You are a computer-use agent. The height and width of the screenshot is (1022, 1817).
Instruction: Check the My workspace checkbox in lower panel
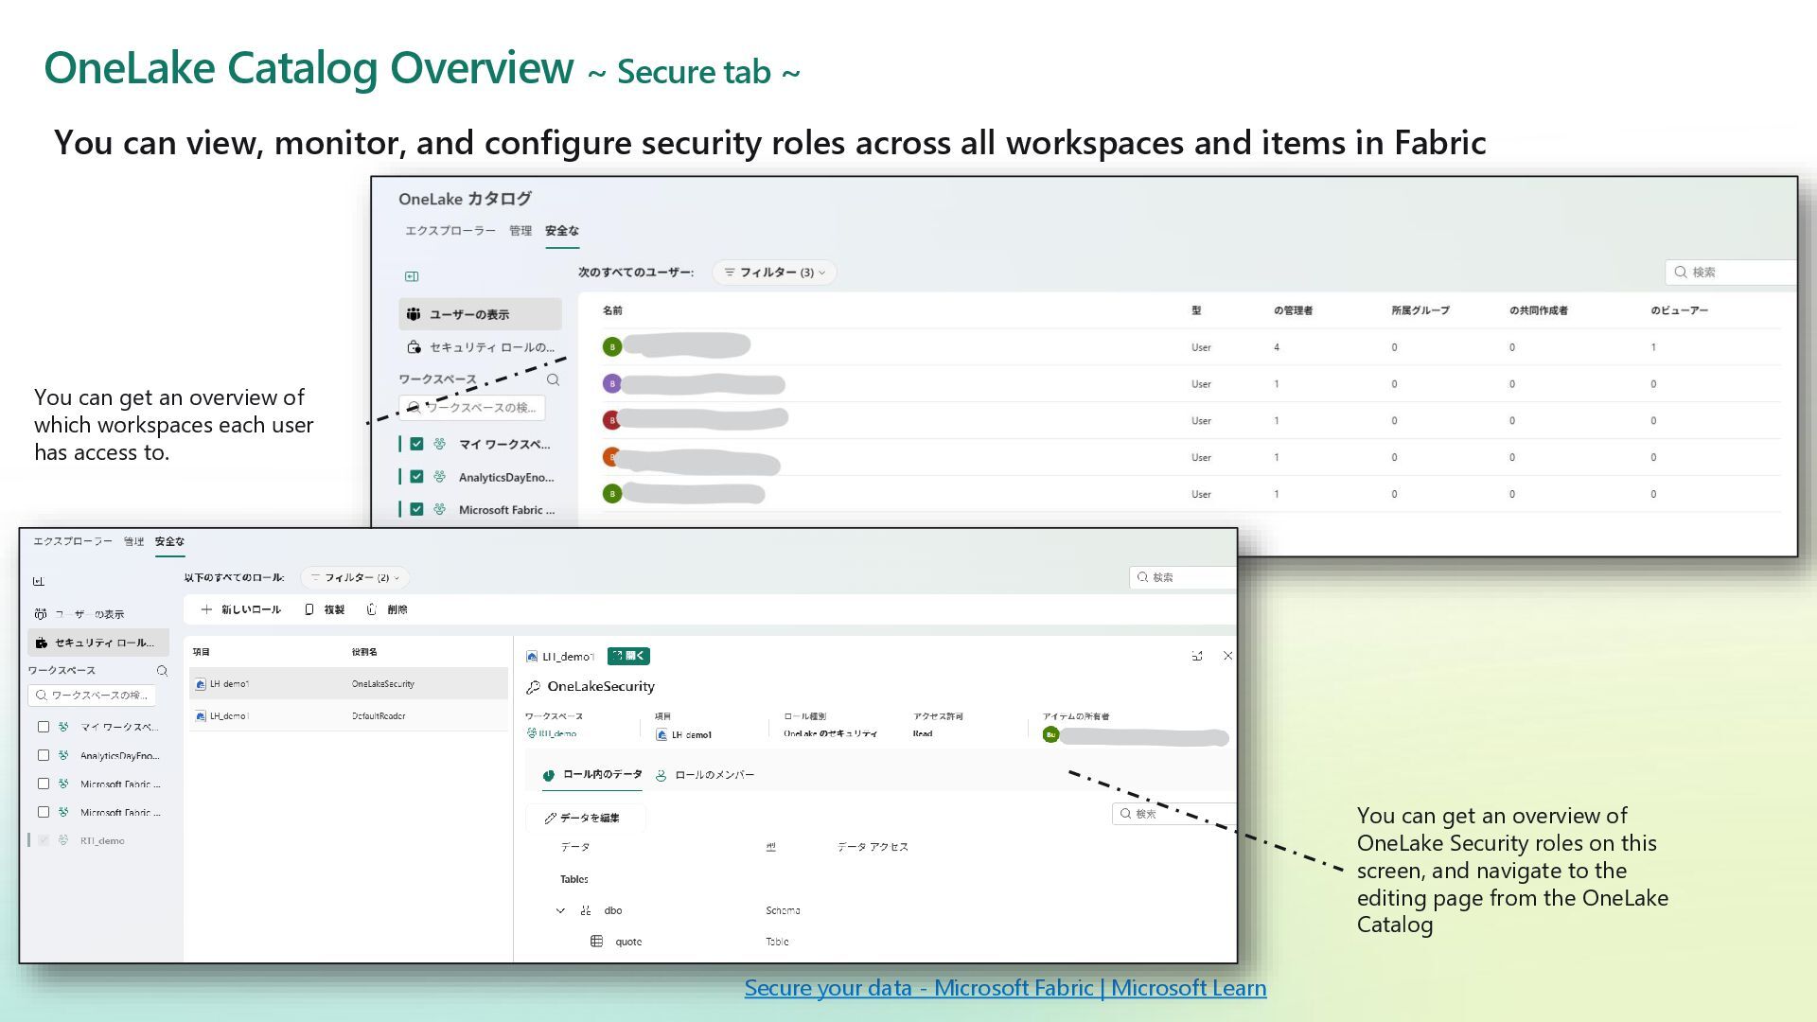(44, 727)
